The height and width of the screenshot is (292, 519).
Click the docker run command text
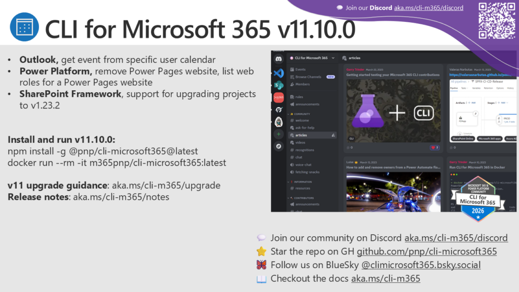coord(117,163)
